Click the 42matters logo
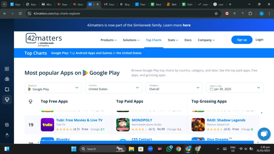 (44, 40)
